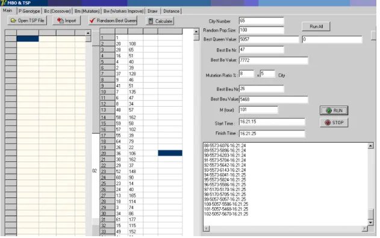Click cell value 48 in row 13
Screen dimensions: 380x238
[x=118, y=110]
